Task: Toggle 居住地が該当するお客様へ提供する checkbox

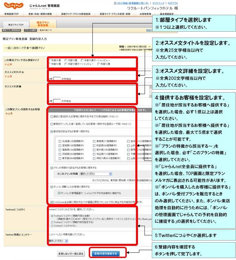Action: point(51,131)
